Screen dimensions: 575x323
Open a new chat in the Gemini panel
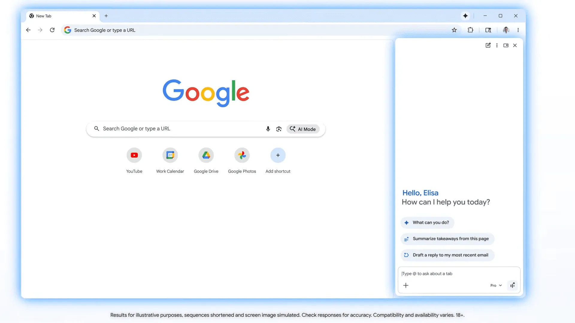488,45
